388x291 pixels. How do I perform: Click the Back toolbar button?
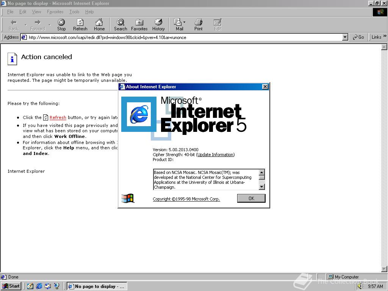pyautogui.click(x=14, y=25)
